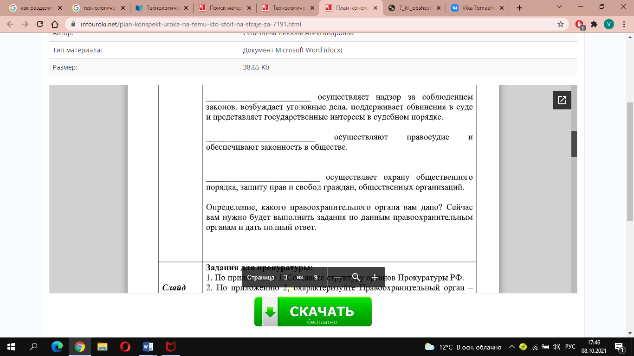
Task: Switch to the blue-book 'Технологиче' tab
Action: coord(162,8)
